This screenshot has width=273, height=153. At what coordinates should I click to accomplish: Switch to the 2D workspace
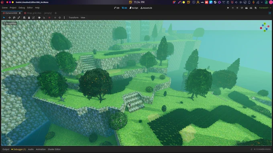pos(117,8)
